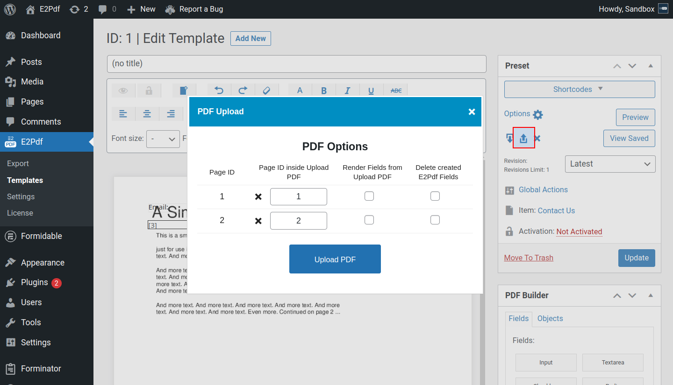Check Delete created E2Pdf Fields for page 1
This screenshot has height=385, width=673.
coord(435,196)
